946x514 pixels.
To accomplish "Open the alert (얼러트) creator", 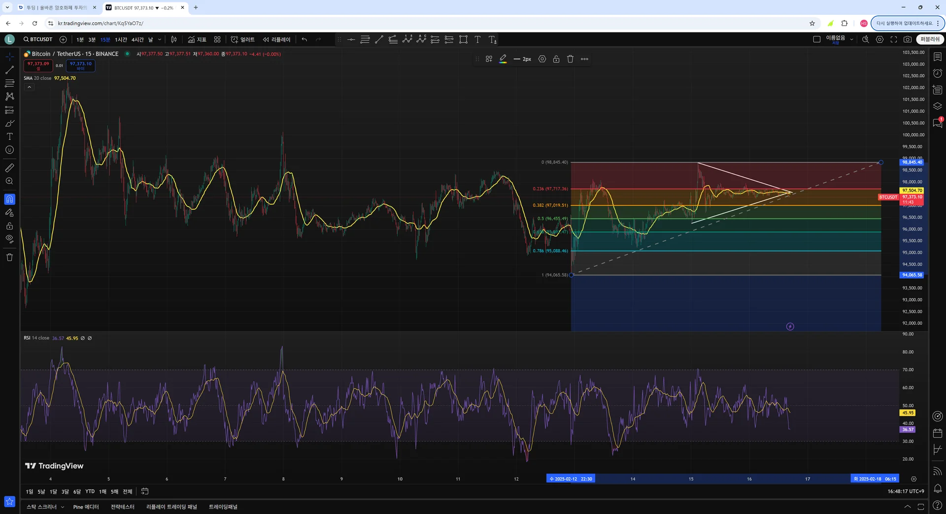I will point(243,39).
